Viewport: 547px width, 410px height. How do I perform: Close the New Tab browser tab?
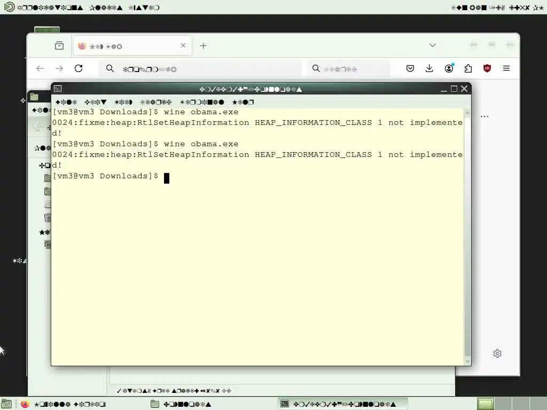pos(183,45)
